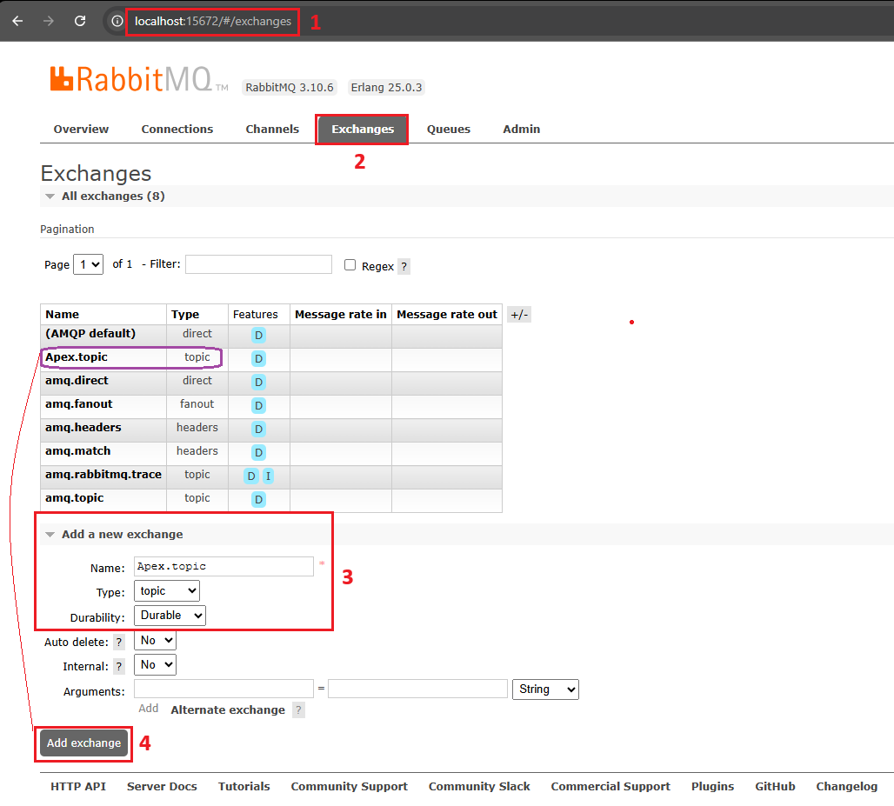Click the Type column header
This screenshot has height=806, width=894.
[x=185, y=314]
